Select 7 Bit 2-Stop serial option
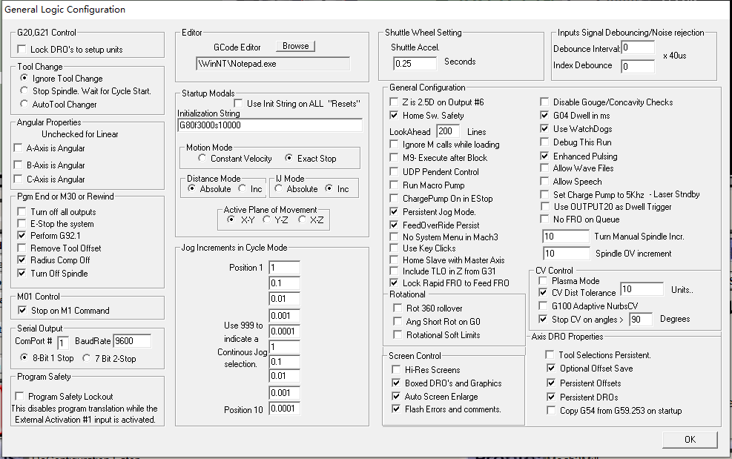Image resolution: width=732 pixels, height=459 pixels. 86,358
